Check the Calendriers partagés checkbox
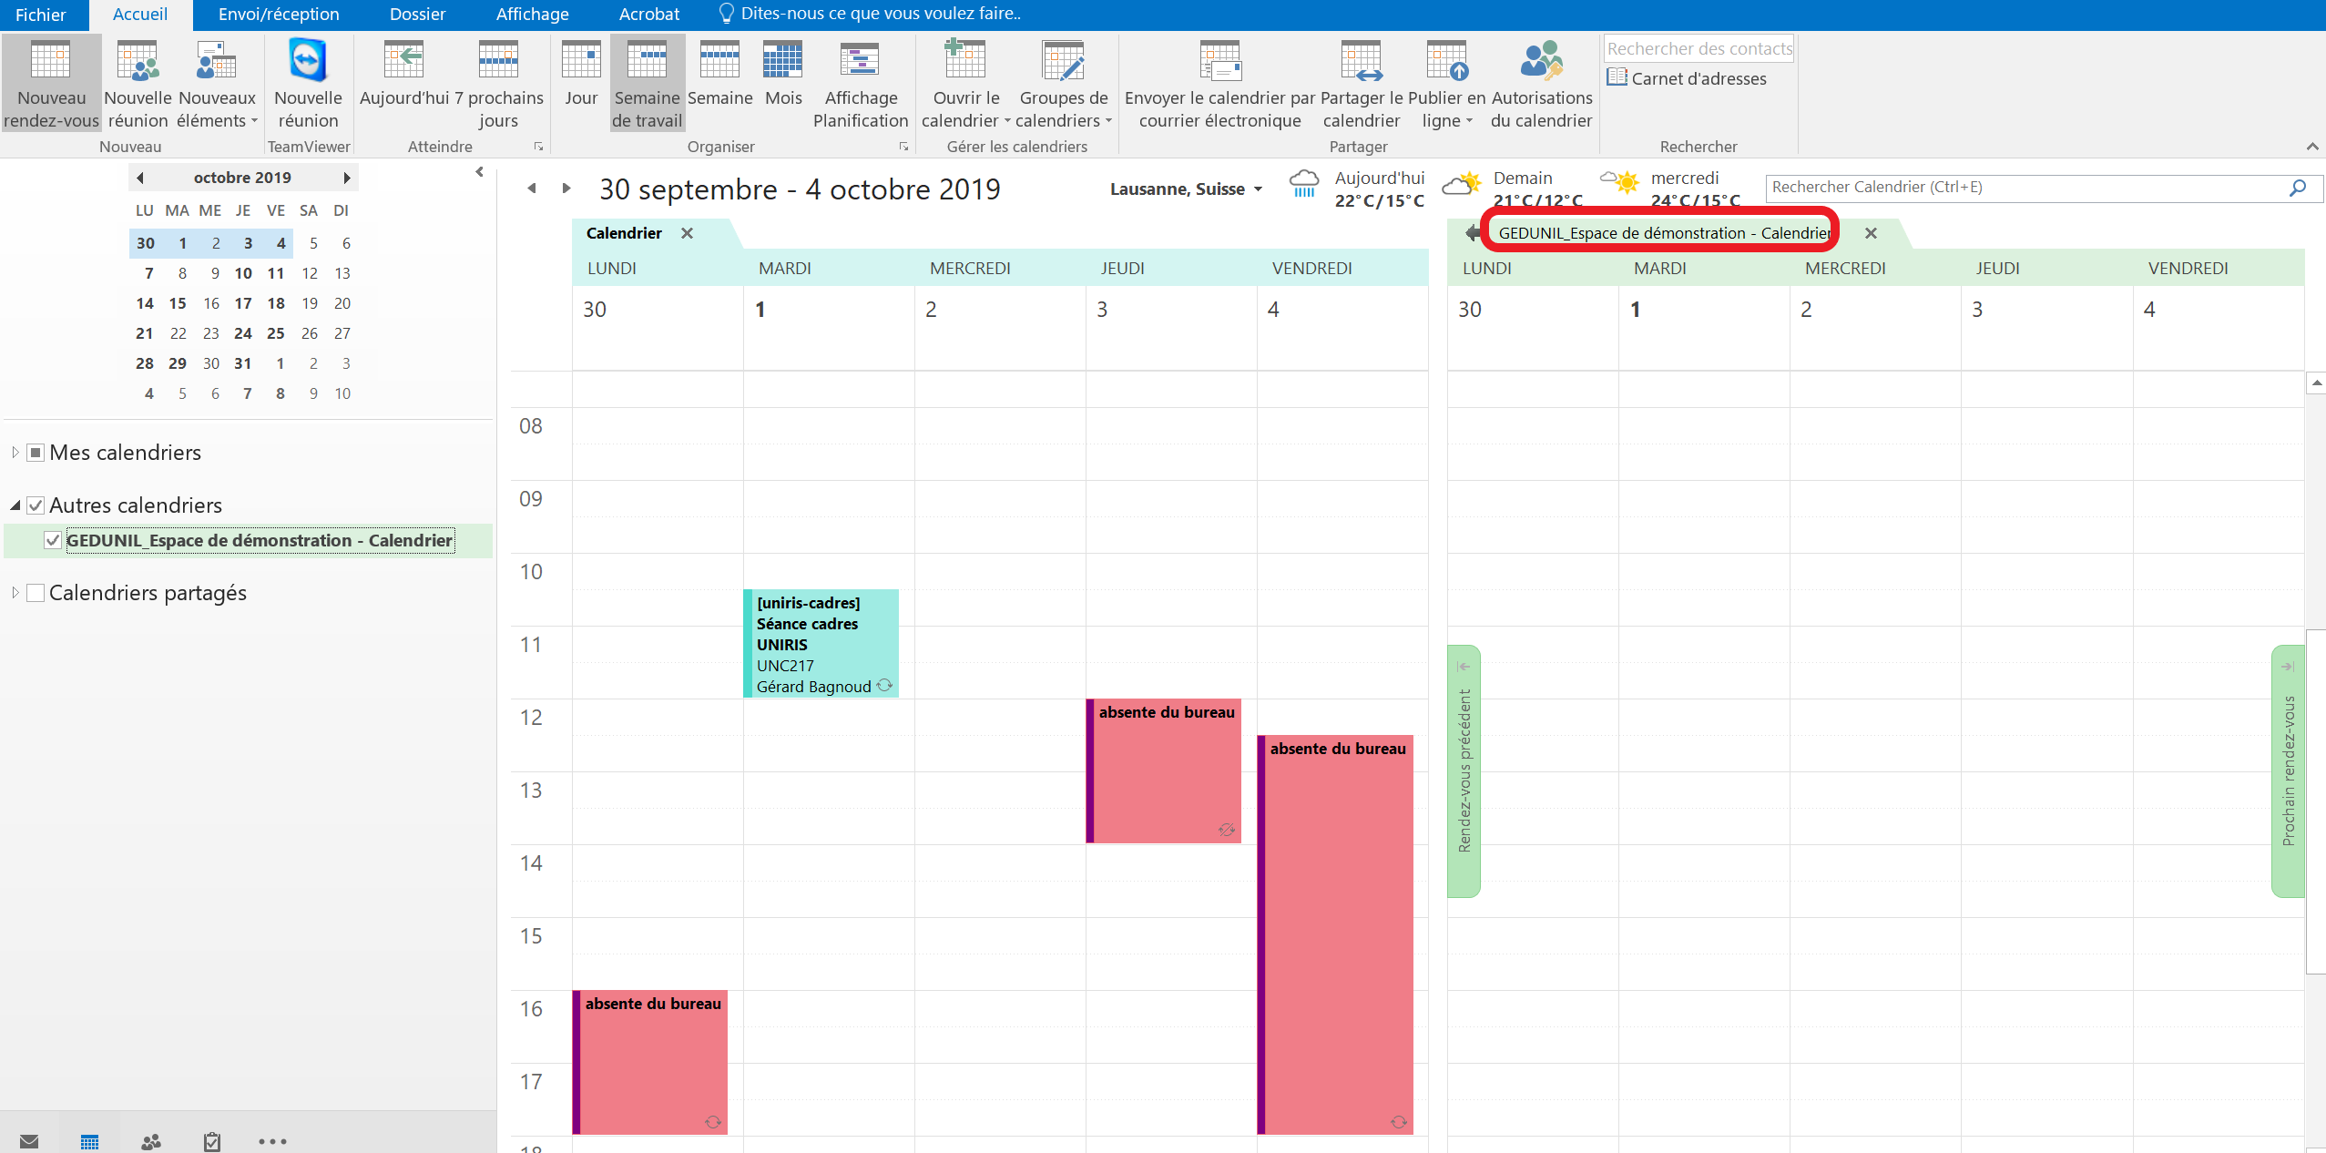 pyautogui.click(x=36, y=593)
